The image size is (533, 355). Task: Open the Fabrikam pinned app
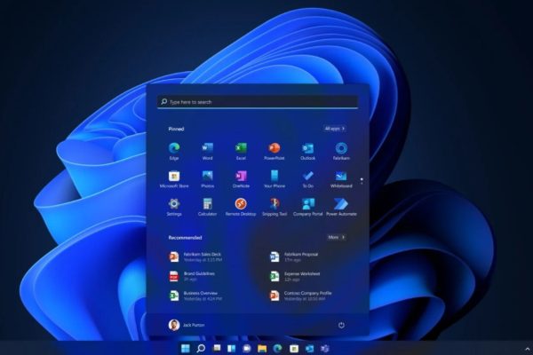(x=341, y=151)
